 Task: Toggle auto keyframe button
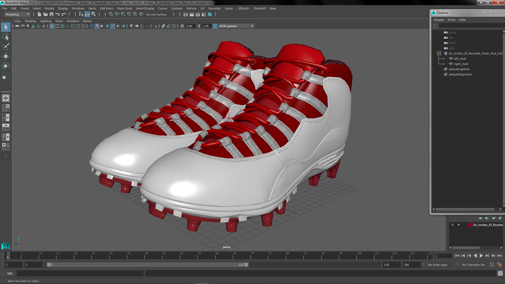click(x=492, y=265)
